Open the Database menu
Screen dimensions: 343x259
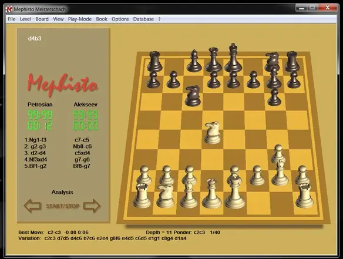point(143,19)
